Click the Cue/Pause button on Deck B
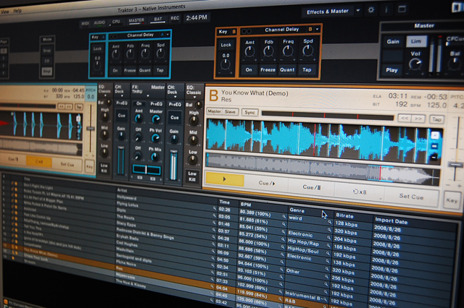 coord(312,187)
